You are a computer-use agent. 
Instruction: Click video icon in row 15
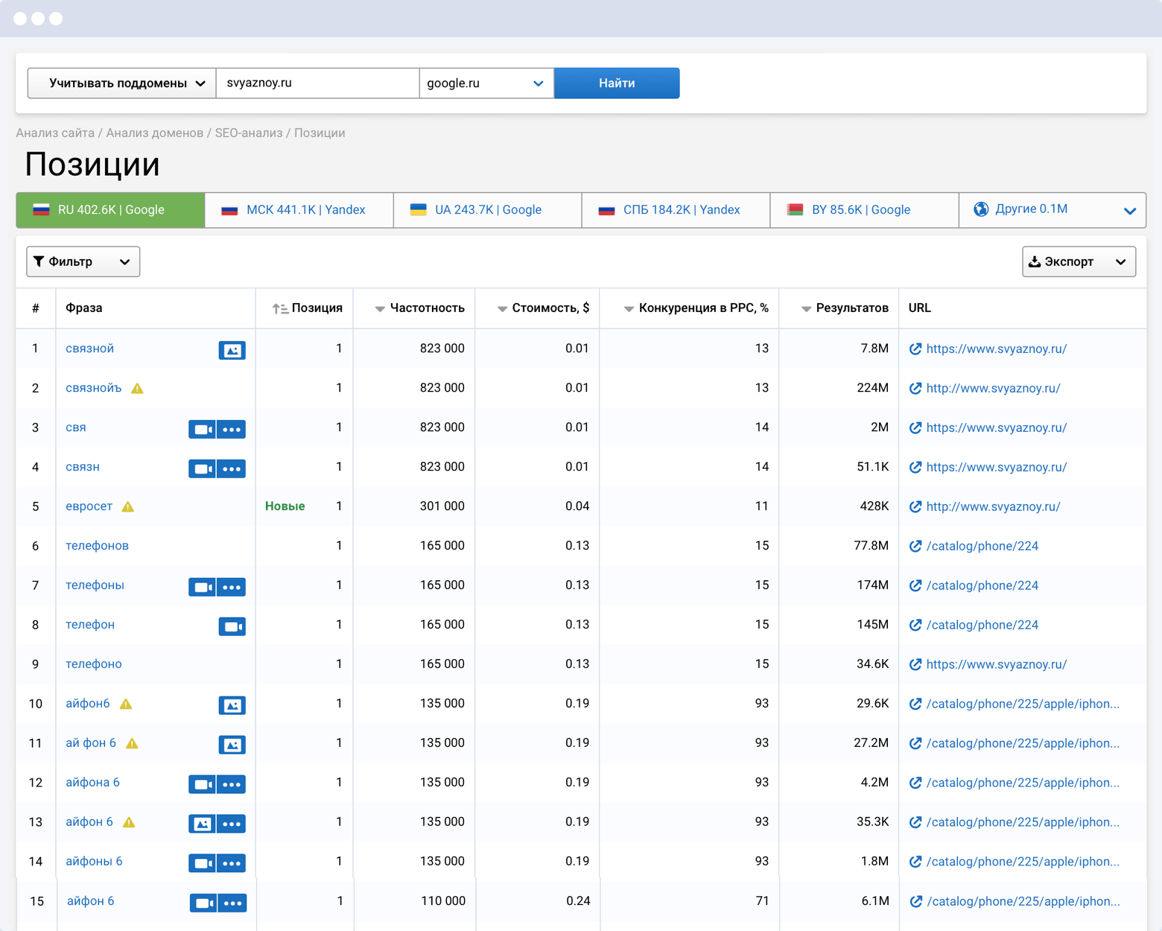(203, 903)
